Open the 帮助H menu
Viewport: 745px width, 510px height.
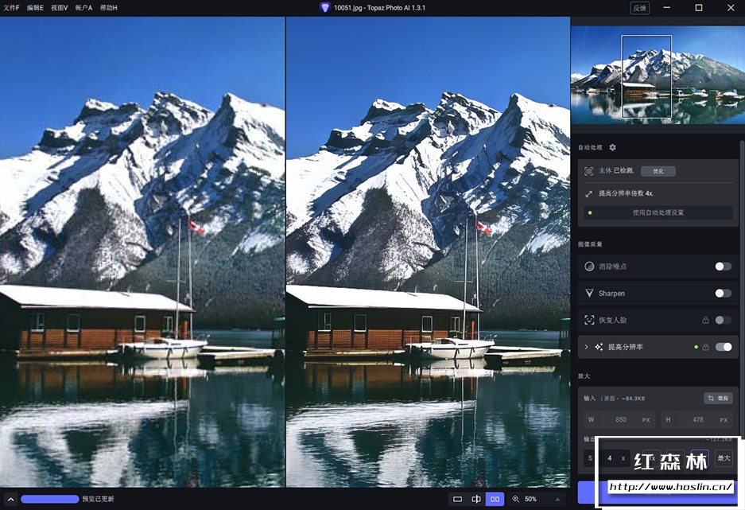point(109,8)
